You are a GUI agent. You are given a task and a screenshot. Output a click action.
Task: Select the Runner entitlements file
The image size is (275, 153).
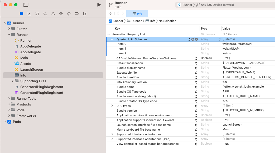[23, 41]
